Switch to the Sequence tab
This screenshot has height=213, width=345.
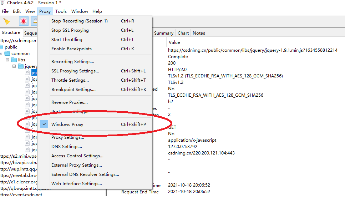click(30, 33)
